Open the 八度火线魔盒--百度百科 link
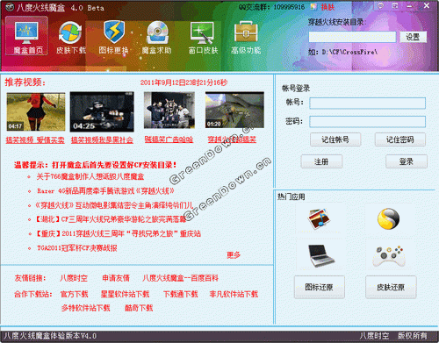 click(180, 278)
